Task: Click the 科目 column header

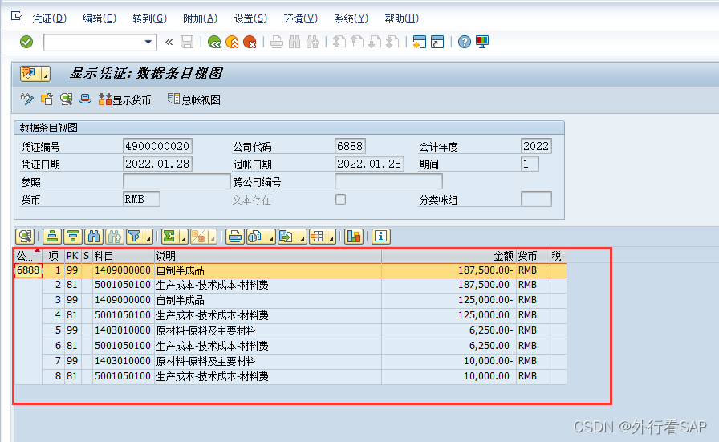Action: tap(124, 256)
